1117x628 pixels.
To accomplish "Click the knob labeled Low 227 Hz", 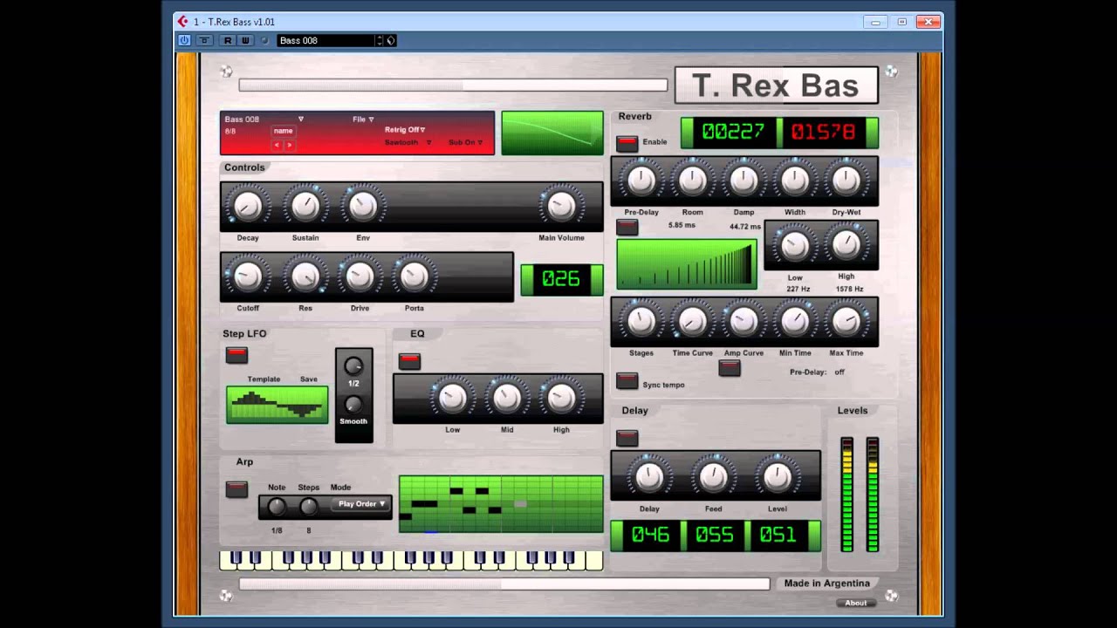I will click(795, 246).
